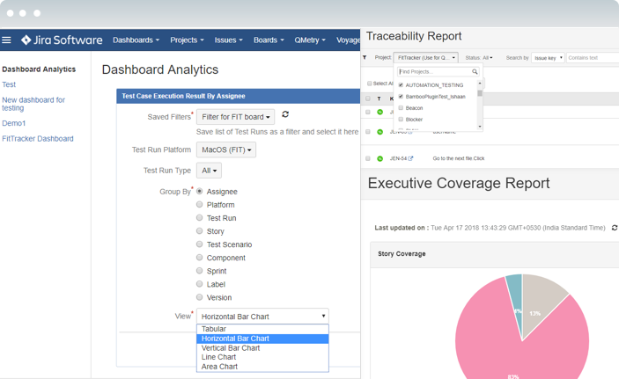Click the project list scrollbar thumb
Viewport: 619px width, 379px height.
(480, 93)
